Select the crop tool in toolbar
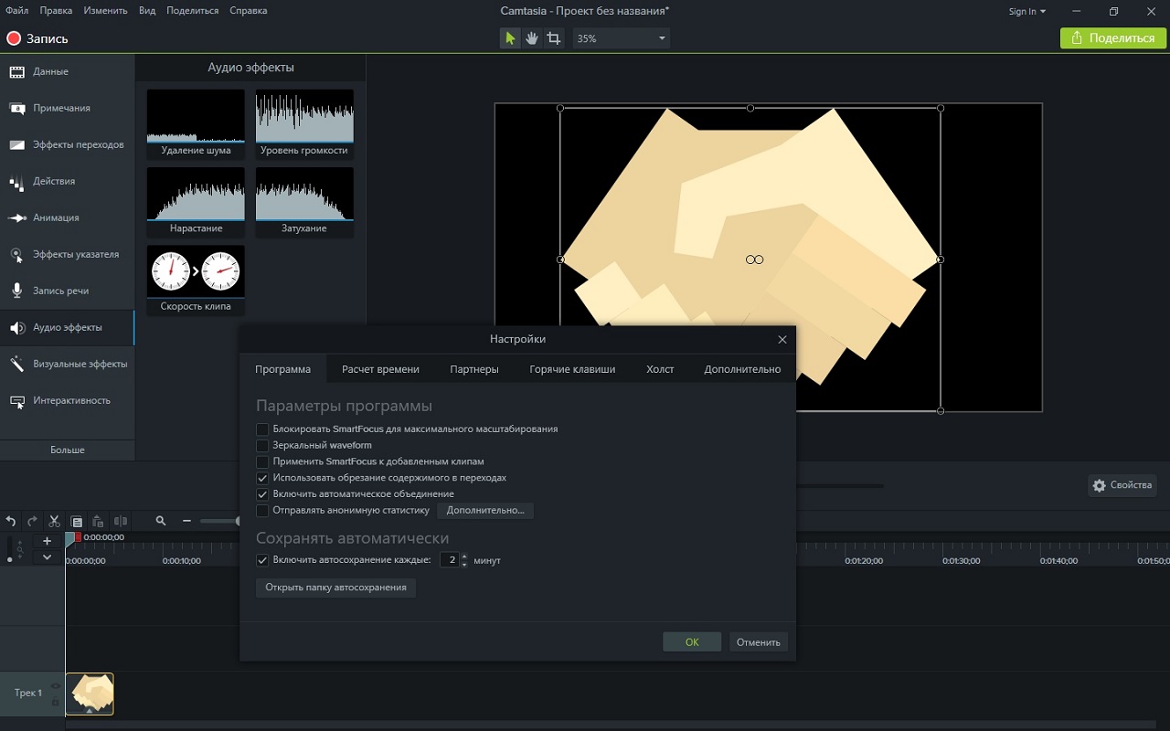 554,38
